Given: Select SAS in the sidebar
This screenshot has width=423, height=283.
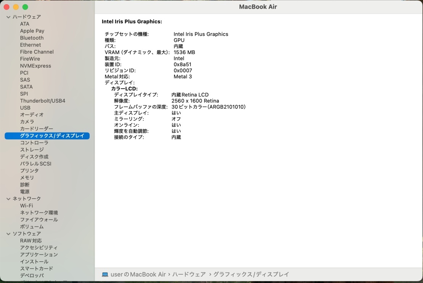Looking at the screenshot, I should coord(25,80).
